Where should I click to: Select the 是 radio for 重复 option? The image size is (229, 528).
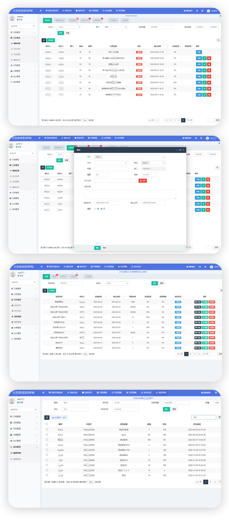click(x=96, y=209)
